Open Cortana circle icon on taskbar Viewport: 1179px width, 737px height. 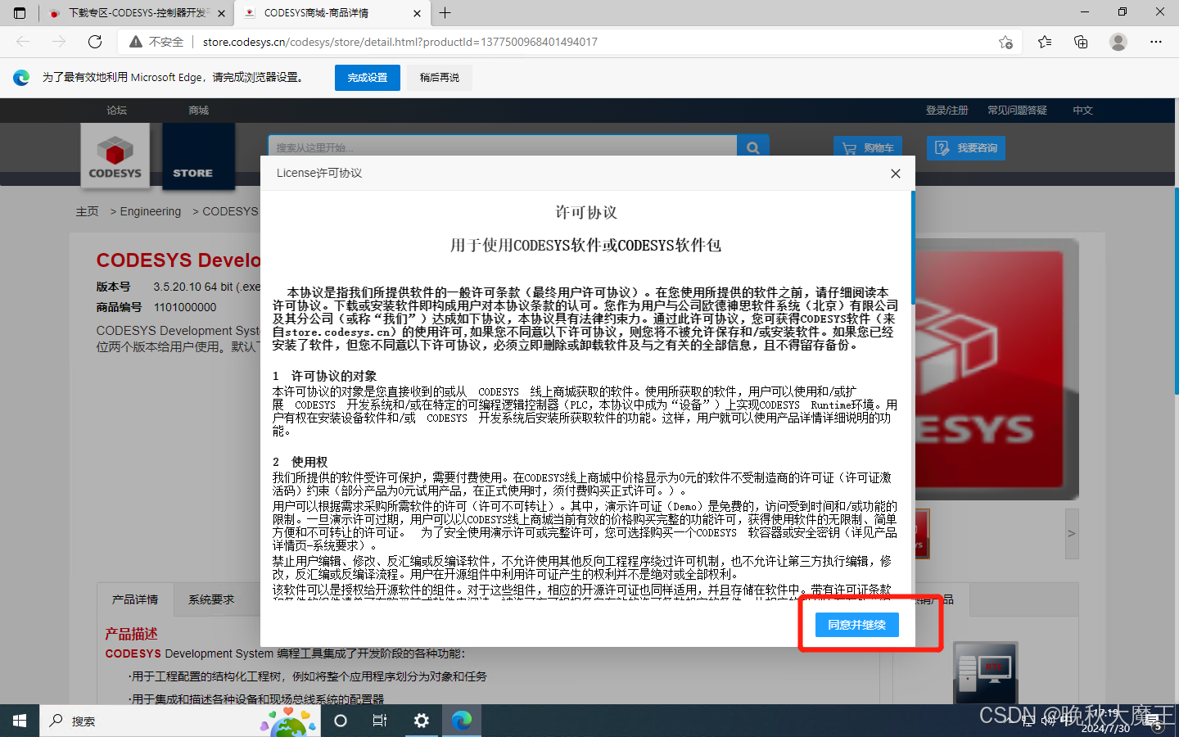tap(341, 721)
